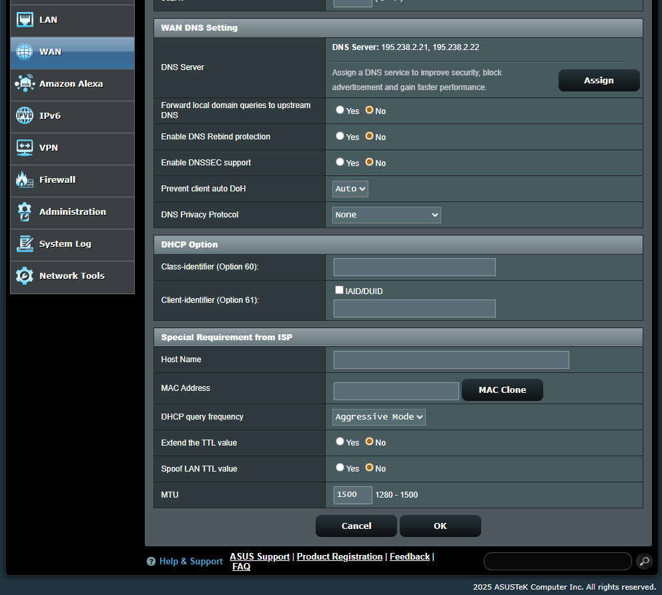Open Prevent client auto DoH dropdown
The image size is (662, 595).
click(x=350, y=189)
